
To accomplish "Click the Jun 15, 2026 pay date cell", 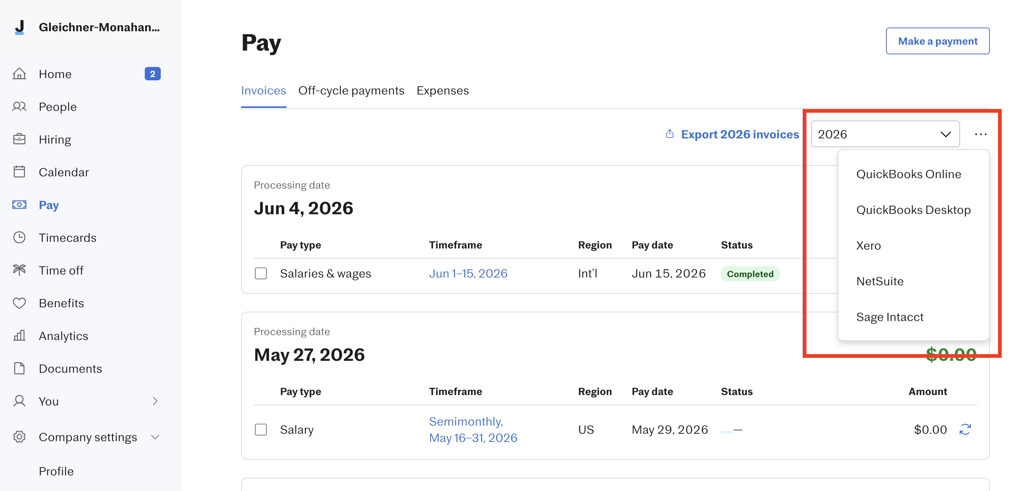I will pos(669,273).
